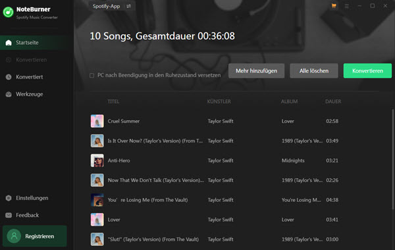Click the swap source arrows icon
This screenshot has width=395, height=250.
click(x=129, y=6)
